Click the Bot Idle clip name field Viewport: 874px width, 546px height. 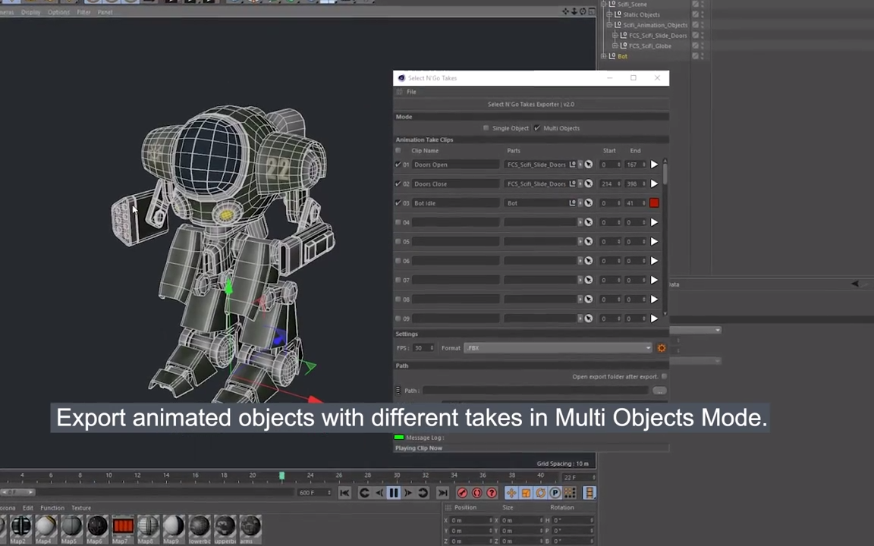coord(455,203)
